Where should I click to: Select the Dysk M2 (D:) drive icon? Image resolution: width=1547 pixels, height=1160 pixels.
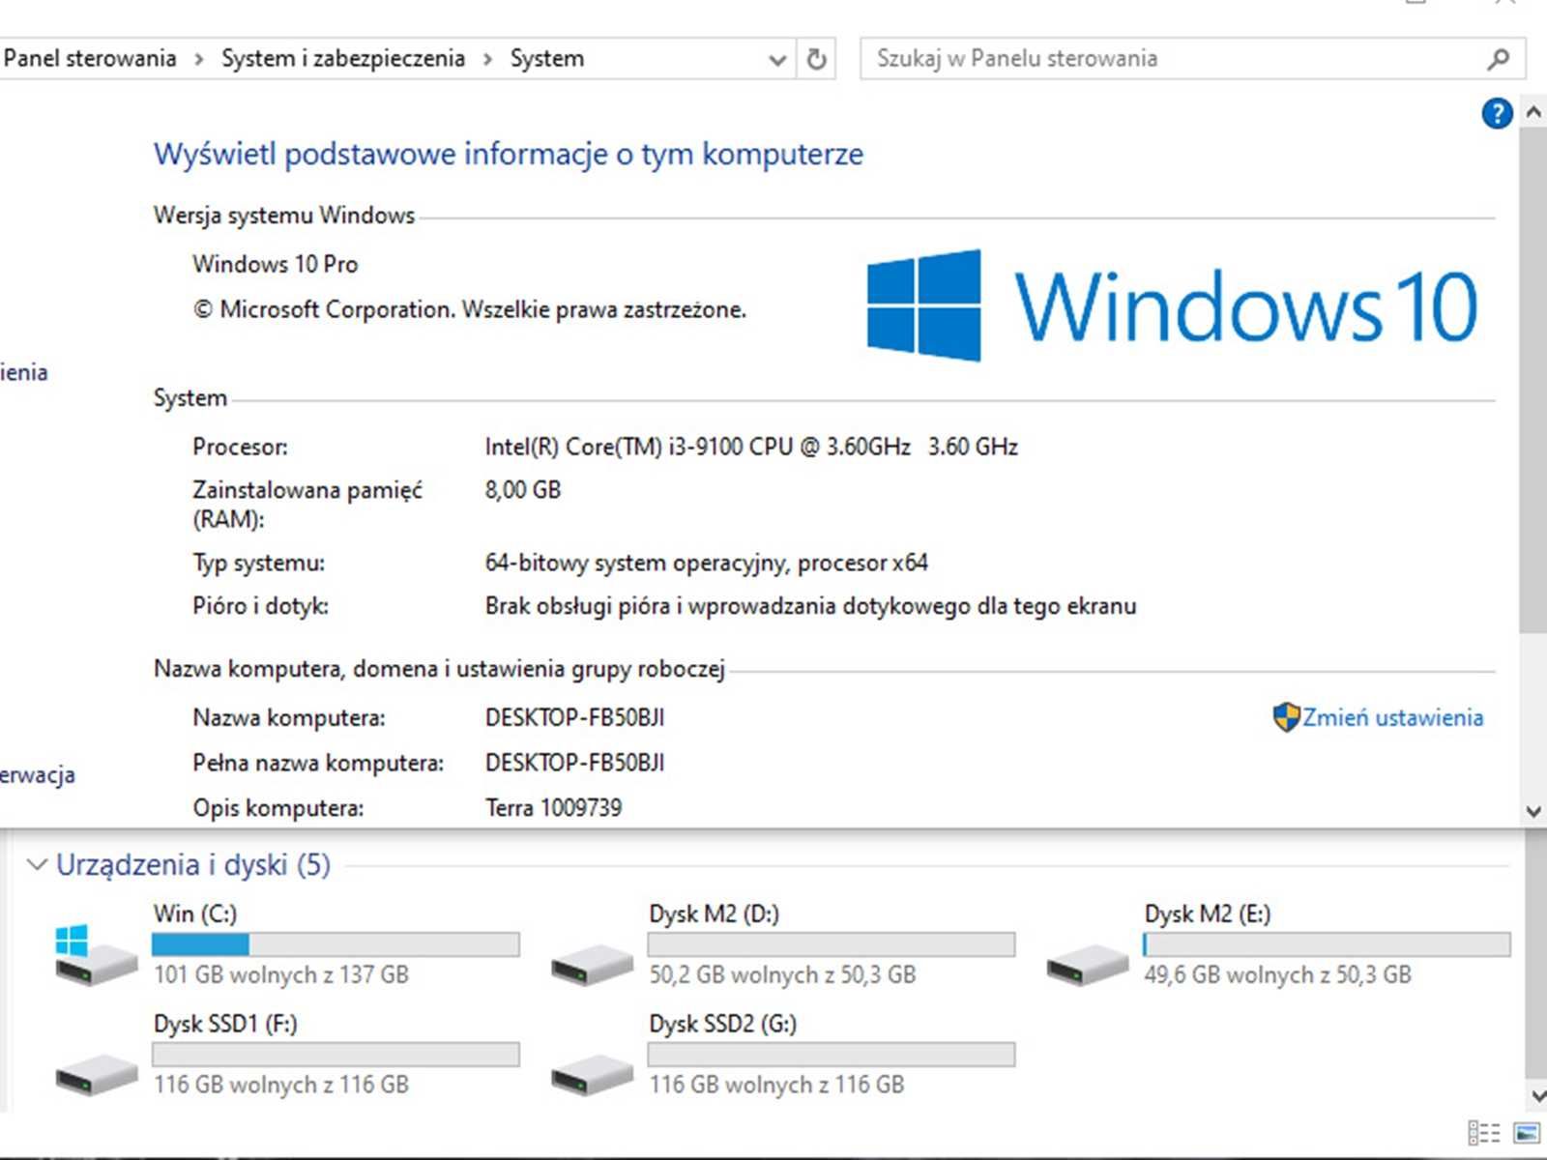coord(592,964)
